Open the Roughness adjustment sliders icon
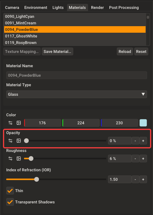Image resolution: width=153 pixels, height=215 pixels. click(10, 158)
